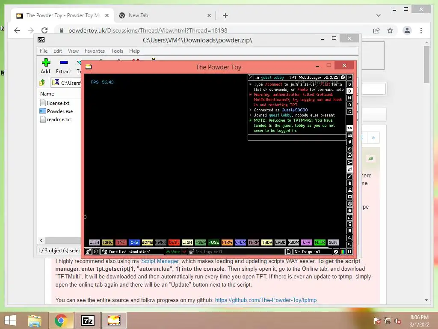Open the Solids square menu icon

349,197
